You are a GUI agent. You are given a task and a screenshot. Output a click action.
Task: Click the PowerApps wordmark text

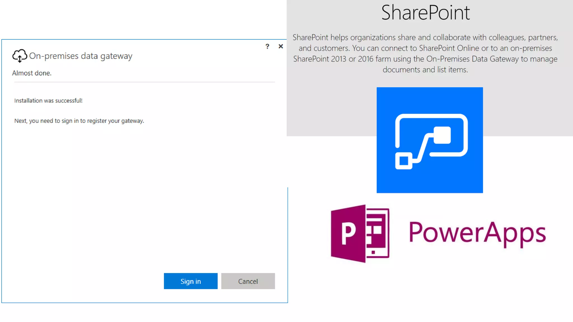click(x=477, y=233)
